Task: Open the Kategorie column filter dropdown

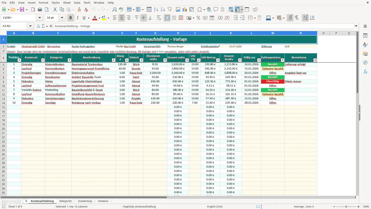Action: [x=69, y=60]
